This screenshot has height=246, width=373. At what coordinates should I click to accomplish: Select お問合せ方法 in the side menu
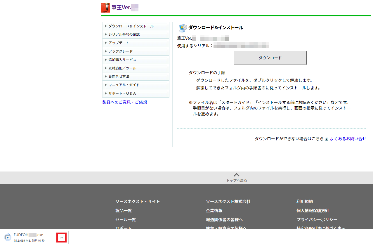point(119,77)
